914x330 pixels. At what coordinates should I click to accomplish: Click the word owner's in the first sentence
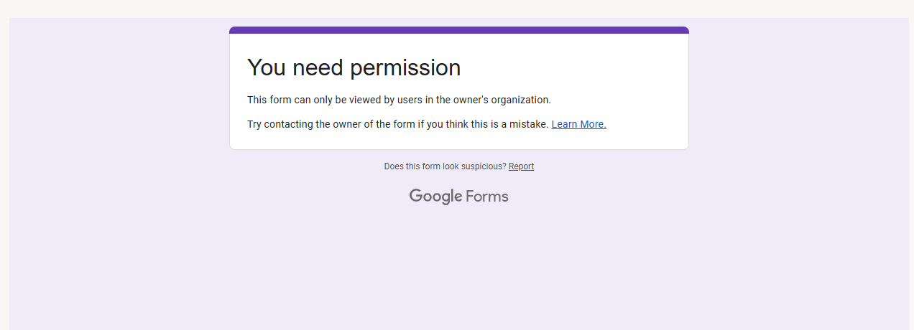click(471, 100)
